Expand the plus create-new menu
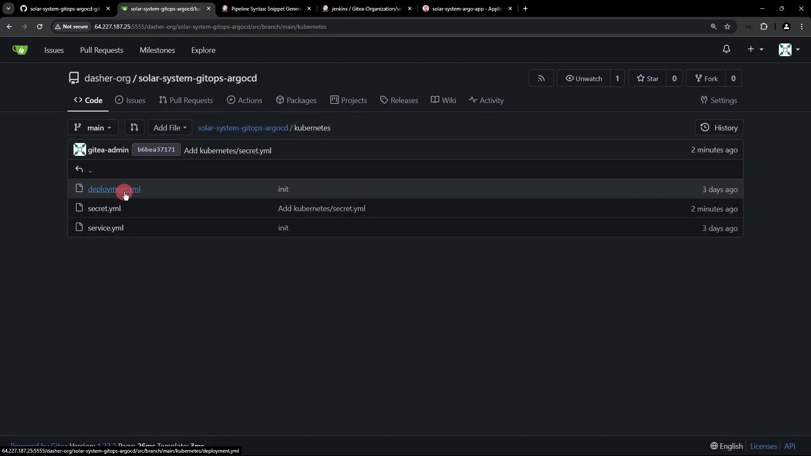Screen dimensions: 811x456 pos(755,49)
